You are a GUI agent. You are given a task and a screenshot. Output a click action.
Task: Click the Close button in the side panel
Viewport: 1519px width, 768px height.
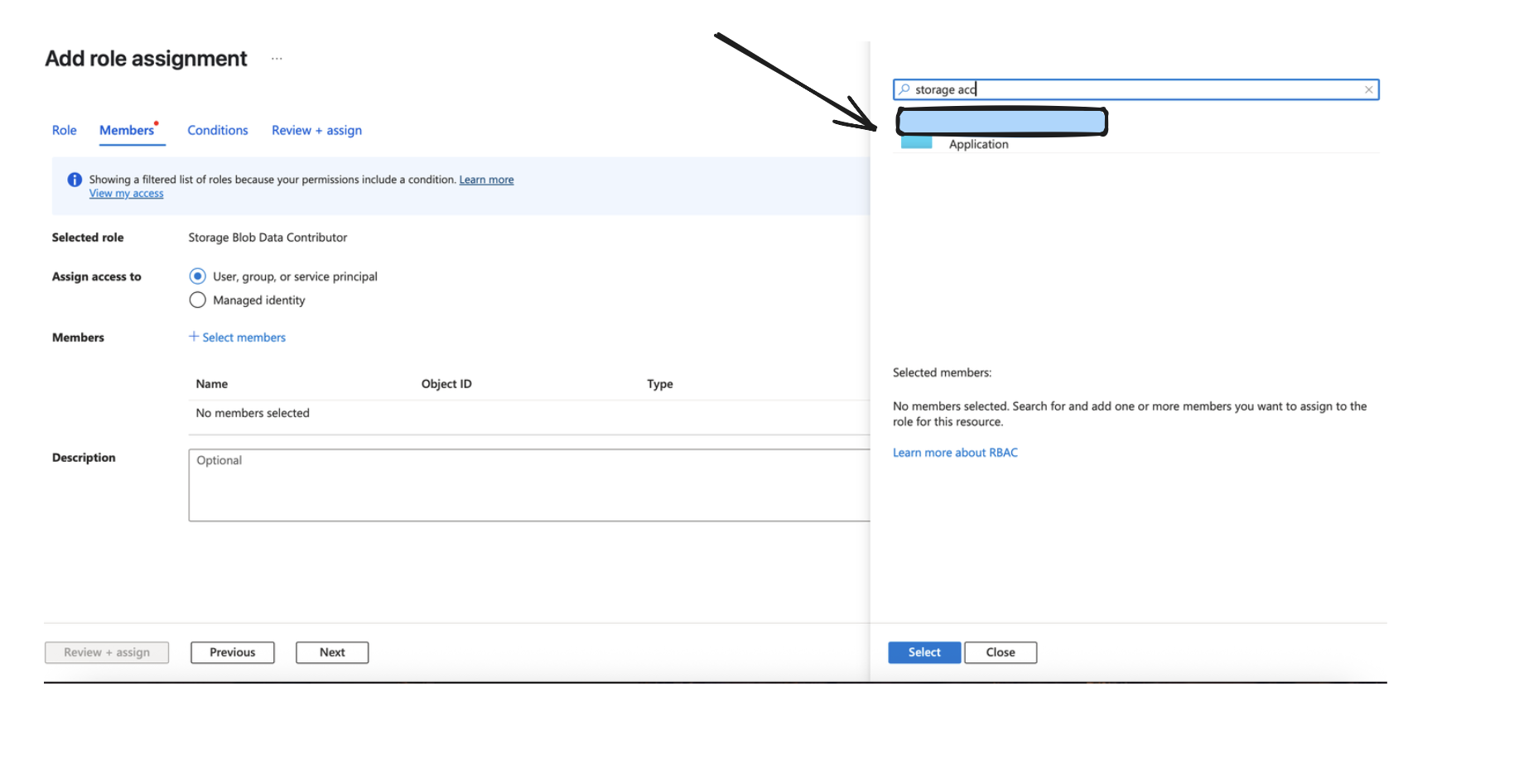pyautogui.click(x=1000, y=652)
